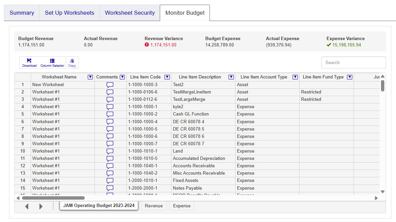
Task: Open the Worksheet Security tab
Action: [130, 13]
